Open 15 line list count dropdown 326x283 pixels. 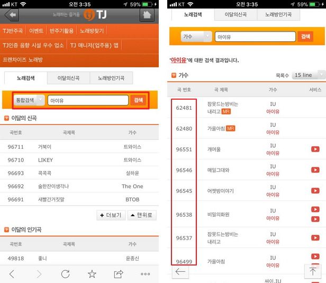pos(308,75)
